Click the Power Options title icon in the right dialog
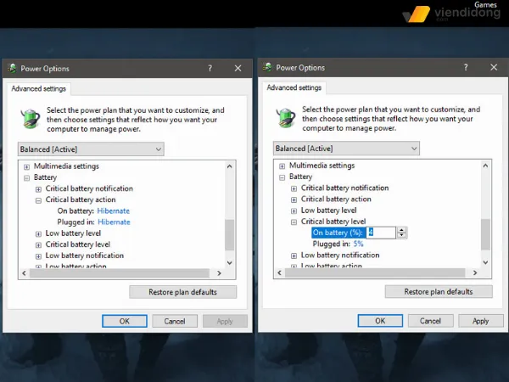This screenshot has width=509, height=382. pyautogui.click(x=269, y=68)
